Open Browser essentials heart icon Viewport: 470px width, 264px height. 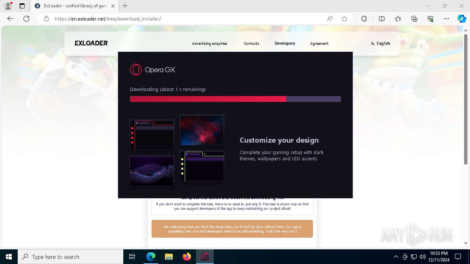point(430,19)
